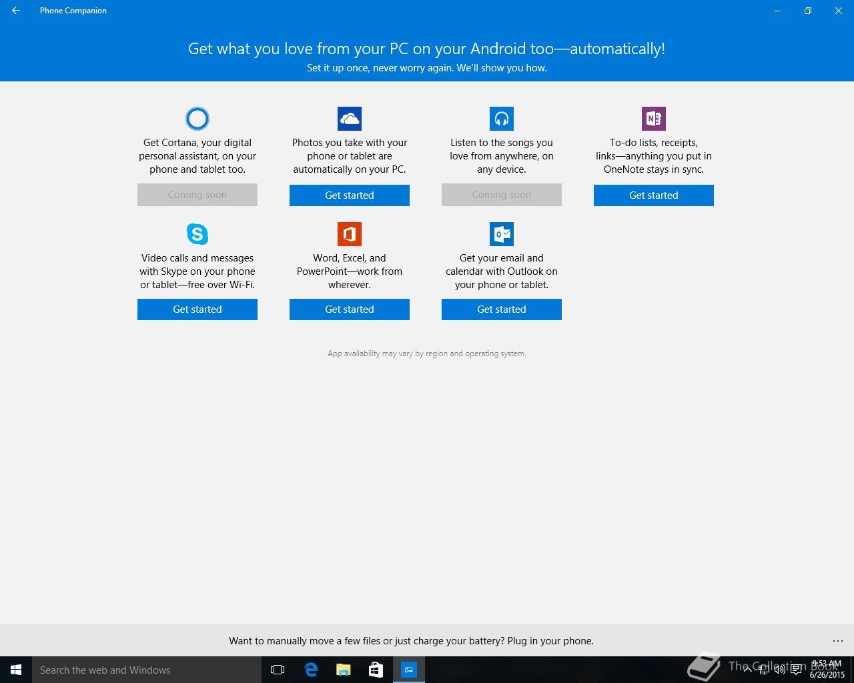Screen dimensions: 854x683
Task: Click the 'Word, Excel, and PowerPoint' description
Action: click(350, 271)
